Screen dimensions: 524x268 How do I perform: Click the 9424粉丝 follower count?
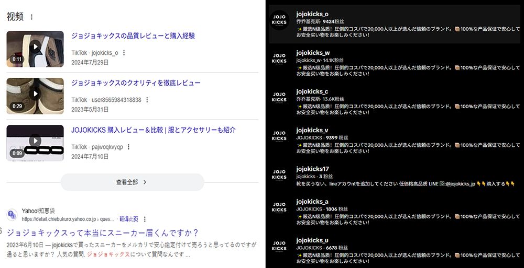(333, 21)
